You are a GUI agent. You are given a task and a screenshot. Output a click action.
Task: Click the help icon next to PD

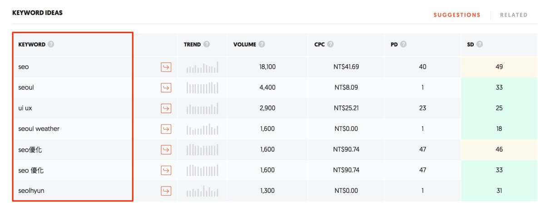403,44
